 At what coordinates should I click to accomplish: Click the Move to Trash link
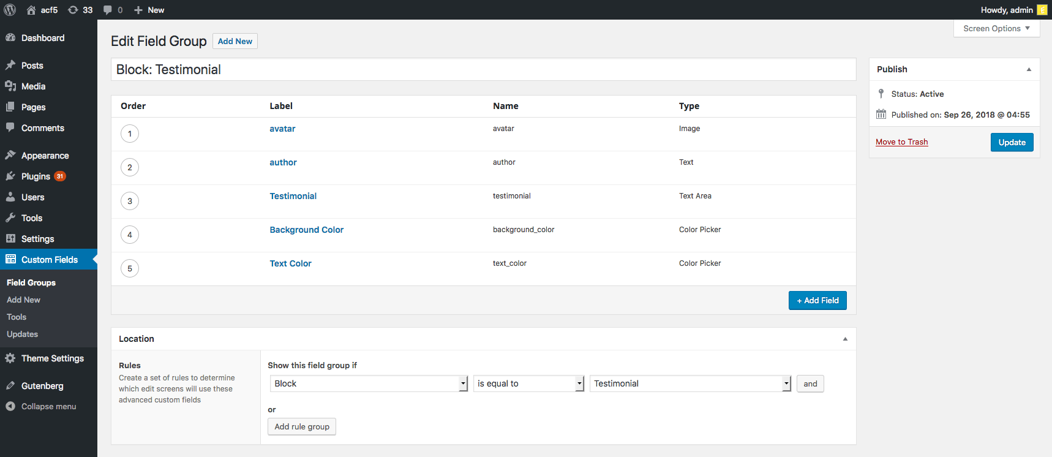(901, 142)
